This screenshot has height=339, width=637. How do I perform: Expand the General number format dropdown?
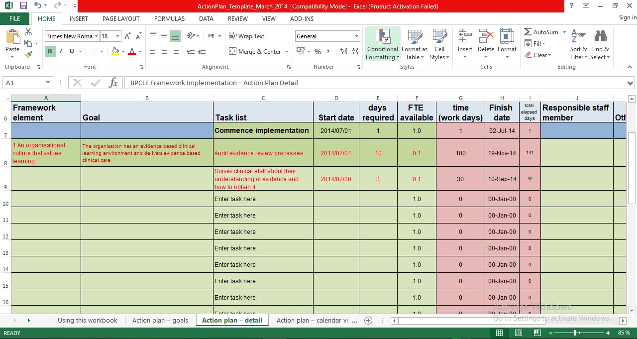(x=356, y=36)
